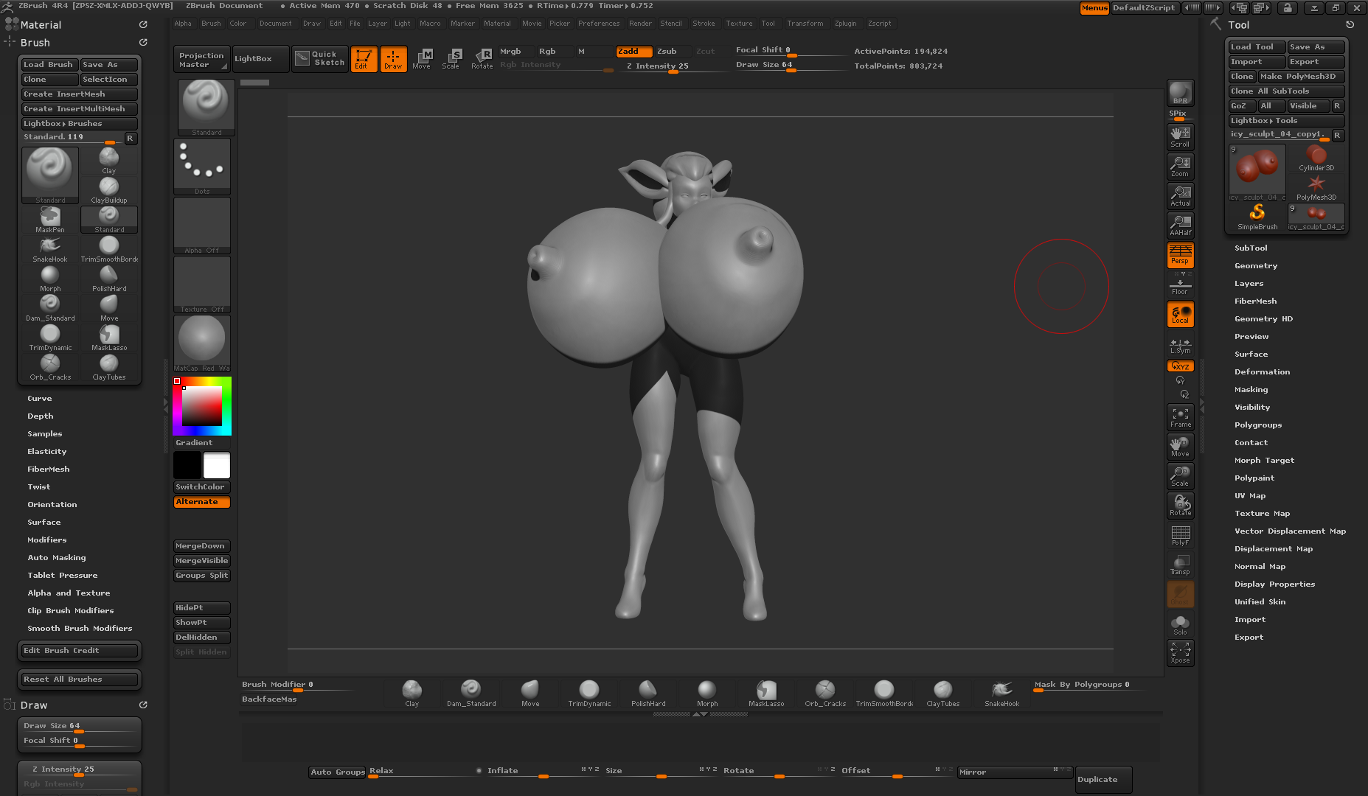Select the Cylinder3D tool thumbnail
1368x796 pixels.
[1316, 158]
